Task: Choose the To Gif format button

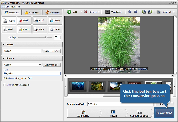Action: [x=40, y=21]
